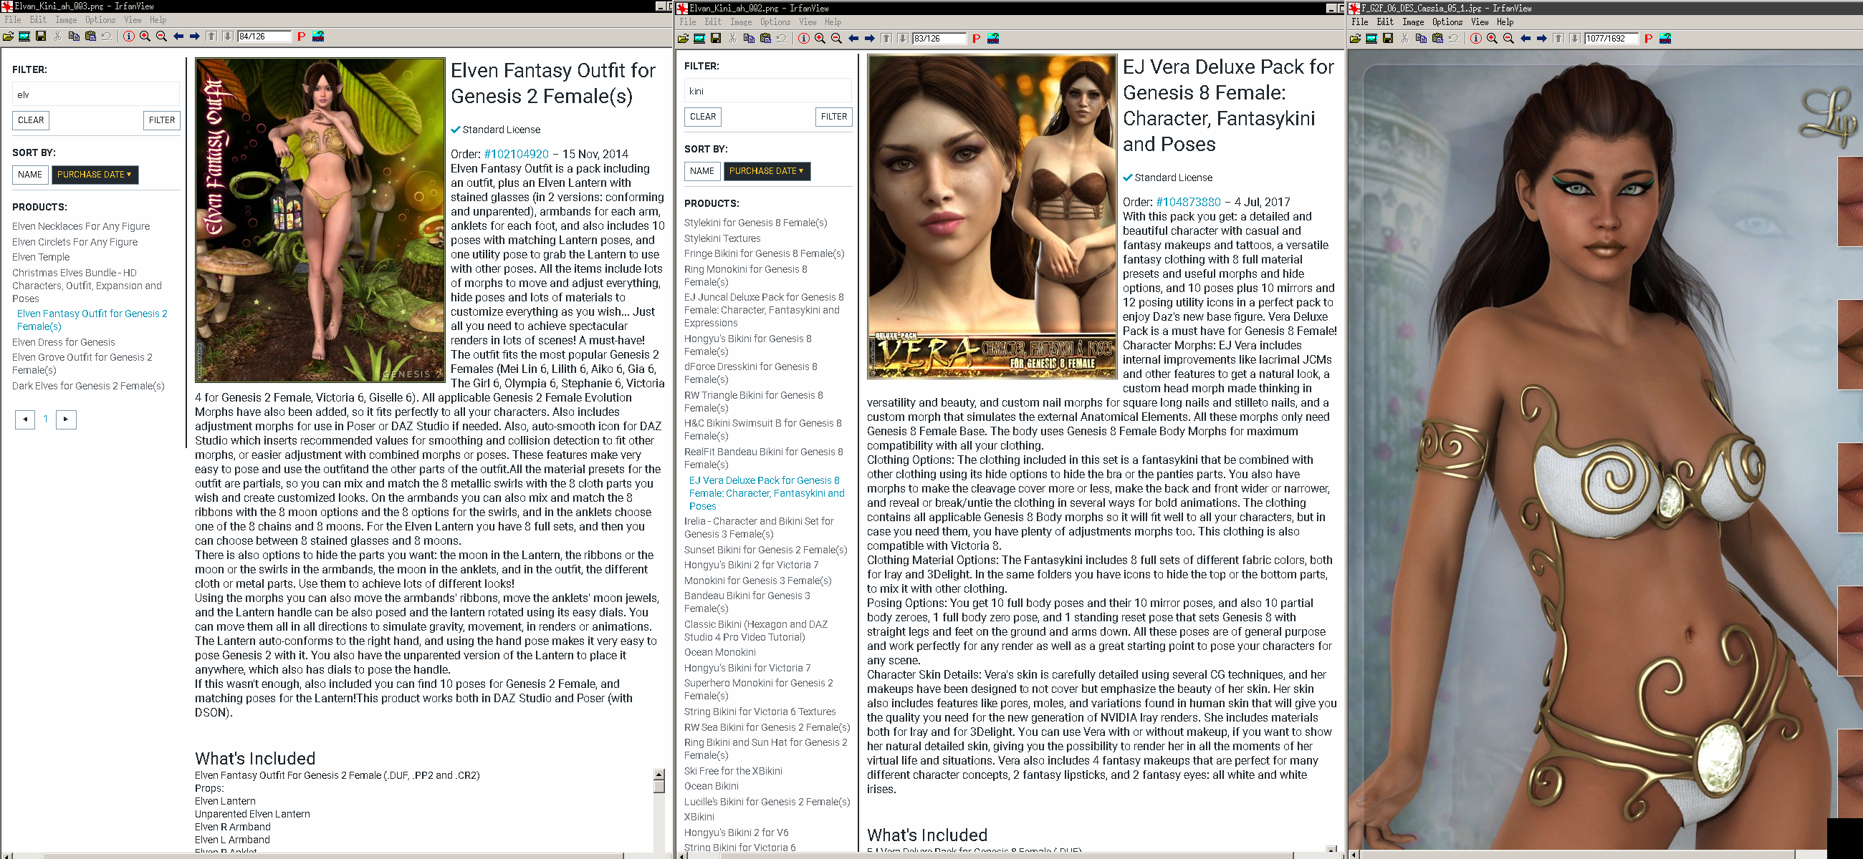Screen dimensions: 1863x859
Task: Show image info icon in Elvan_Kini_ah_003 window
Action: (x=129, y=36)
